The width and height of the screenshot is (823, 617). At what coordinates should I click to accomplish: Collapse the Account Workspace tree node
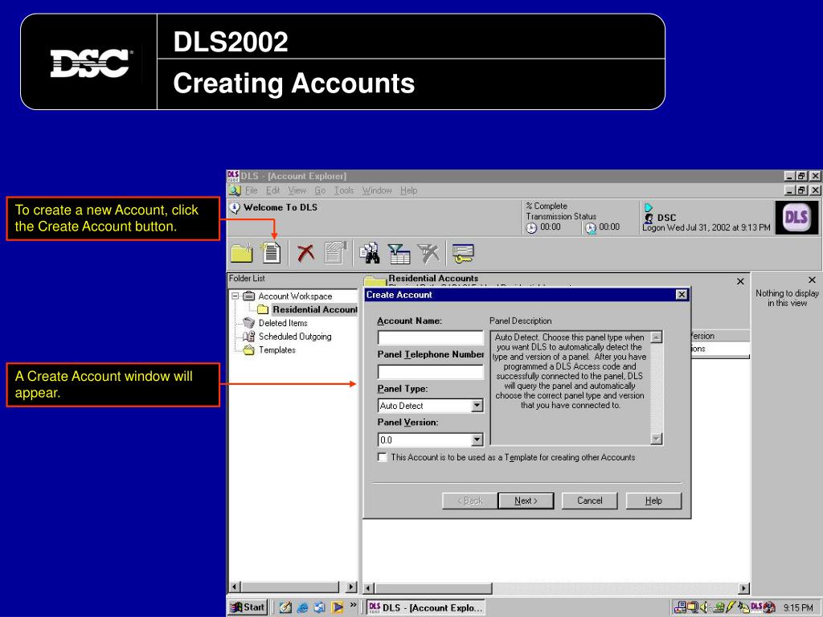click(235, 296)
